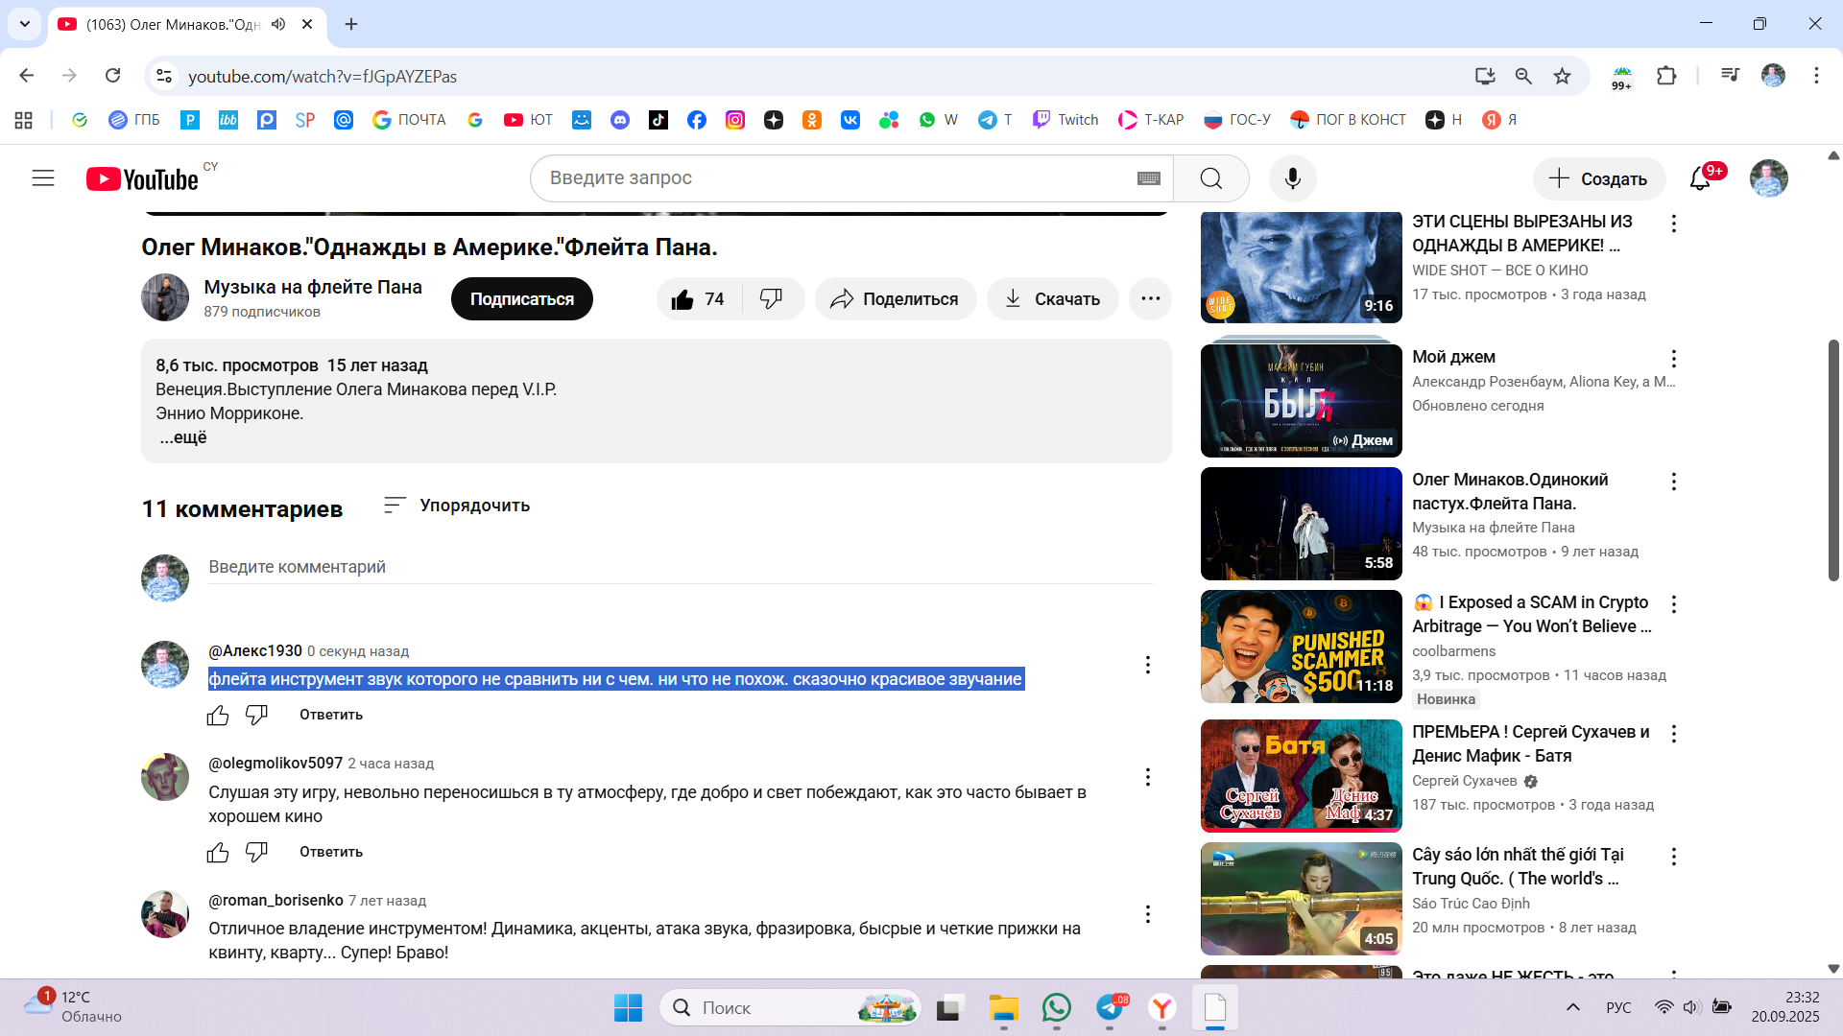Open Упорядочить comment sorting dropdown
This screenshot has width=1843, height=1036.
point(457,506)
